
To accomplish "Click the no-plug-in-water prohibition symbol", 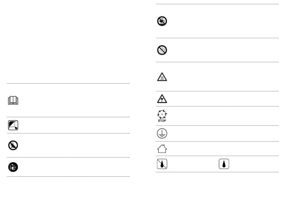I will tap(162, 21).
